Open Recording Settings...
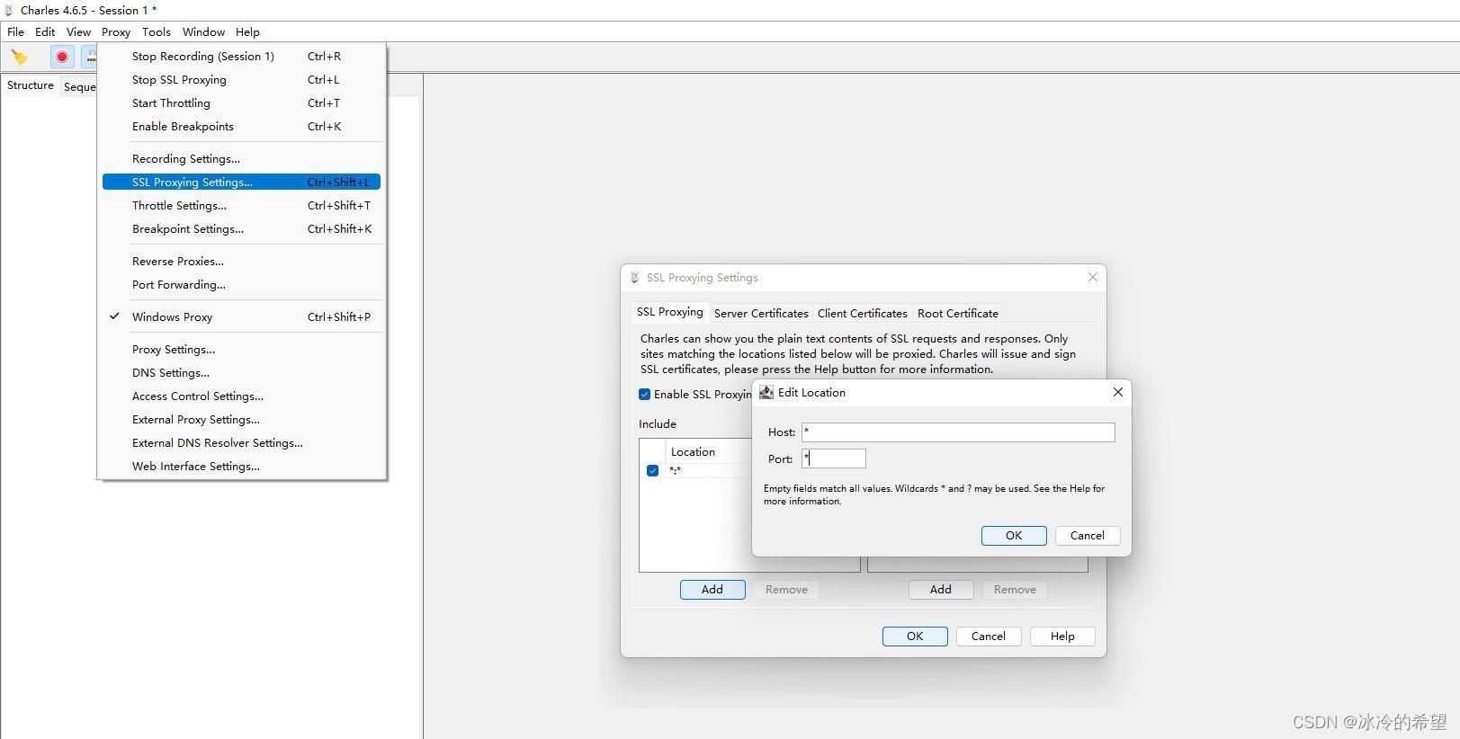This screenshot has height=739, width=1460. [x=242, y=158]
